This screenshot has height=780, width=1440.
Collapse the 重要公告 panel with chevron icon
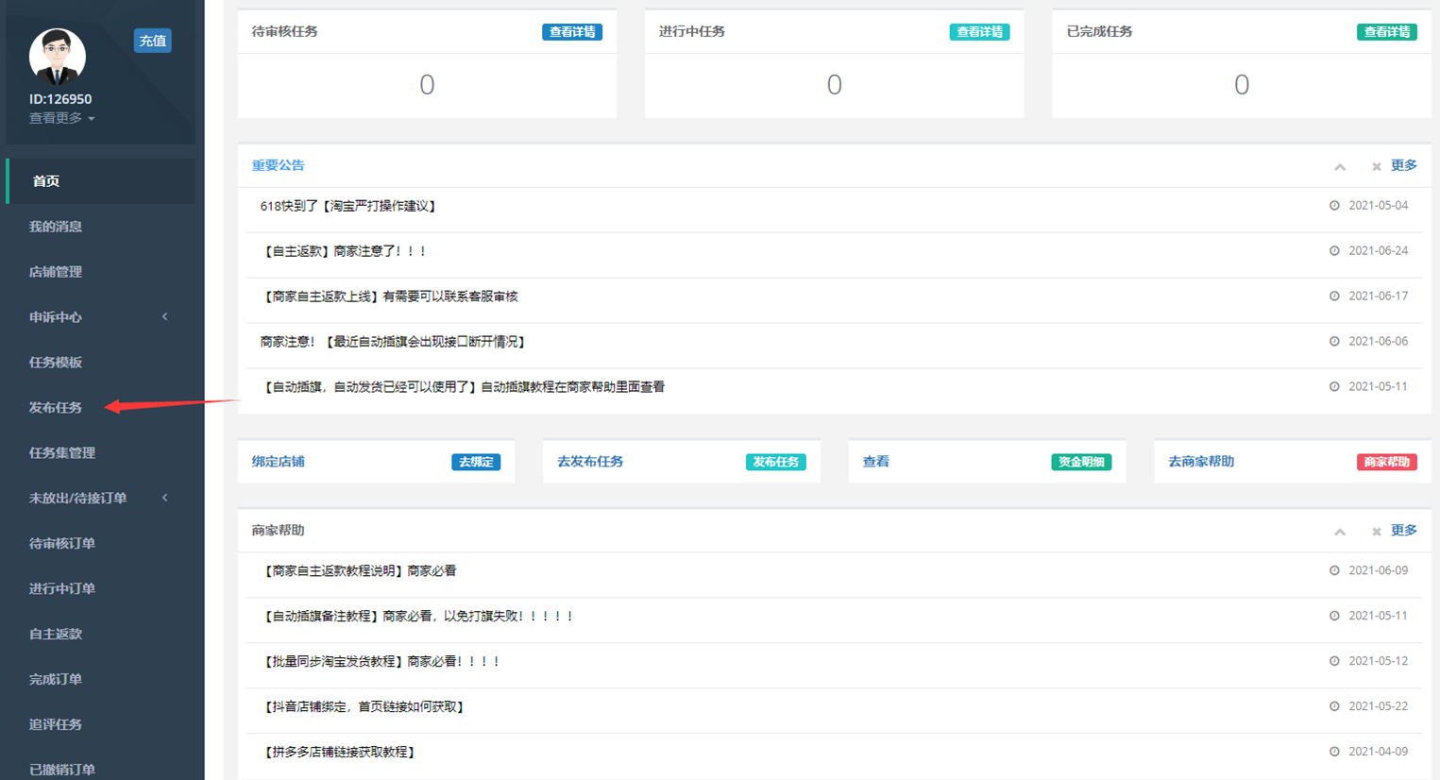pos(1340,167)
